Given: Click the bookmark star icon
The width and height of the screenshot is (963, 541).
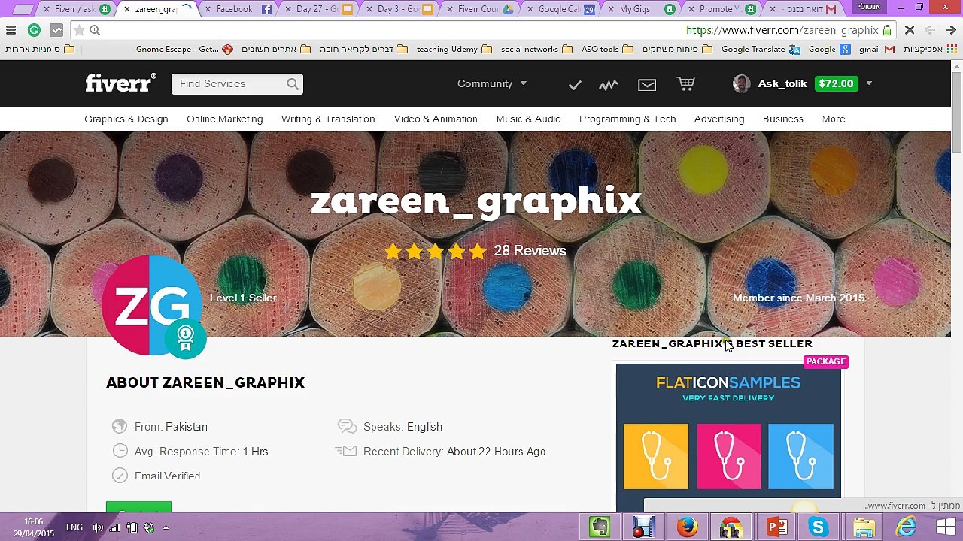Looking at the screenshot, I should click(x=78, y=30).
